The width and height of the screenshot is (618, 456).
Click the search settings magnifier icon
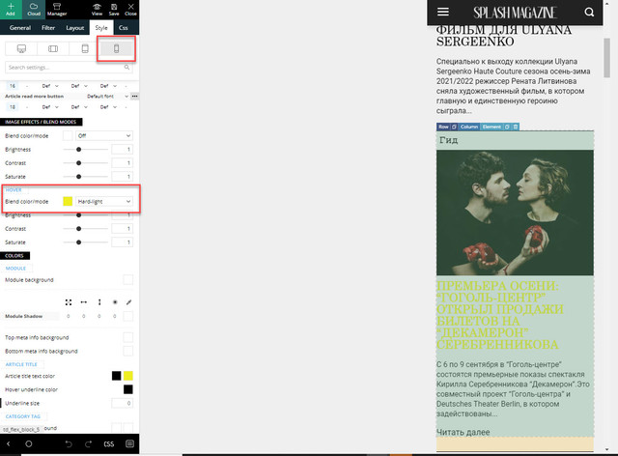click(x=126, y=68)
